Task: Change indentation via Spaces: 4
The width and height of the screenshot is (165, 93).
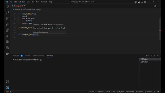Action: point(101,92)
